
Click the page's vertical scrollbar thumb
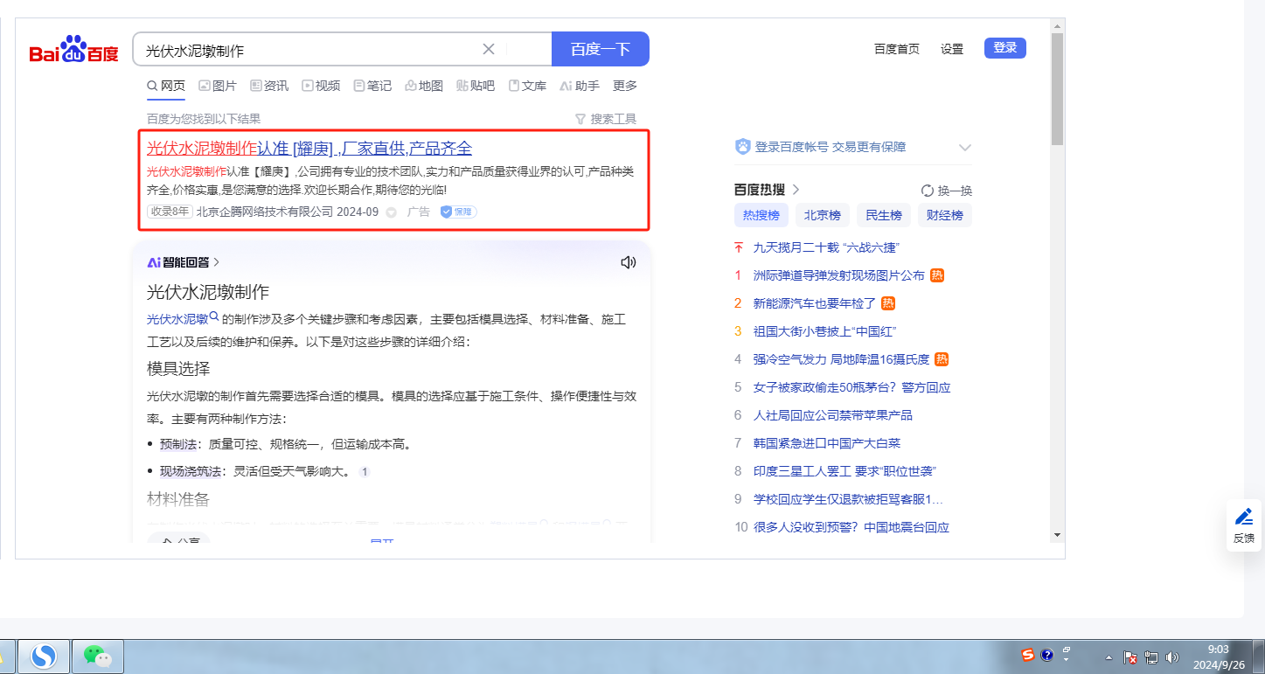tap(1057, 87)
